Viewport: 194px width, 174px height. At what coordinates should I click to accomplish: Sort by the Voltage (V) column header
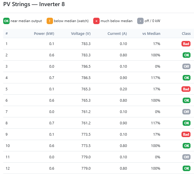81,33
